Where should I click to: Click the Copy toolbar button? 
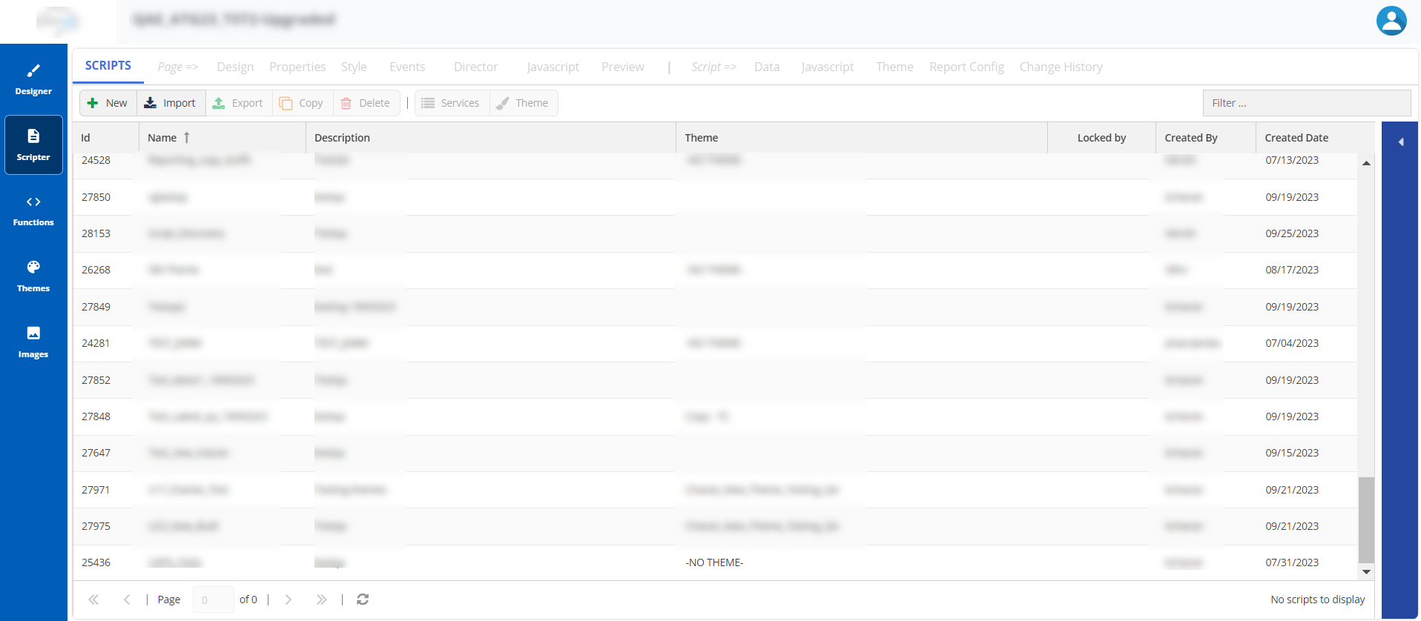click(302, 103)
